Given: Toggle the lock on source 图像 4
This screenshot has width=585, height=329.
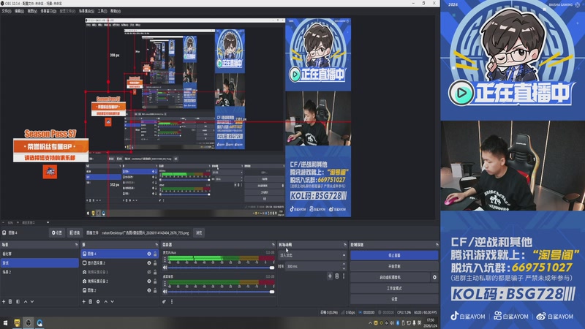Looking at the screenshot, I should click(x=155, y=254).
